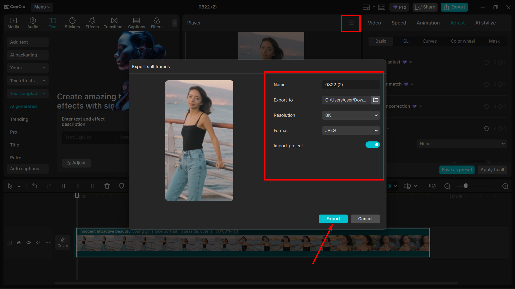The height and width of the screenshot is (289, 515).
Task: Lock the video track
Action: tap(19, 243)
